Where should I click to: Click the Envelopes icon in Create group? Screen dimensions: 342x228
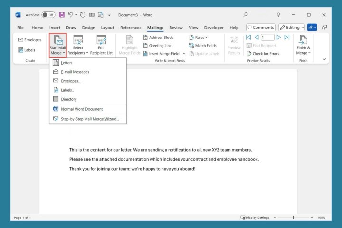pos(20,40)
